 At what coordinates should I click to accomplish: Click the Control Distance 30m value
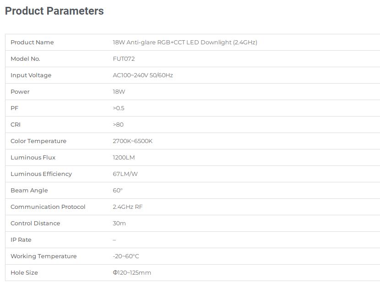click(x=119, y=223)
